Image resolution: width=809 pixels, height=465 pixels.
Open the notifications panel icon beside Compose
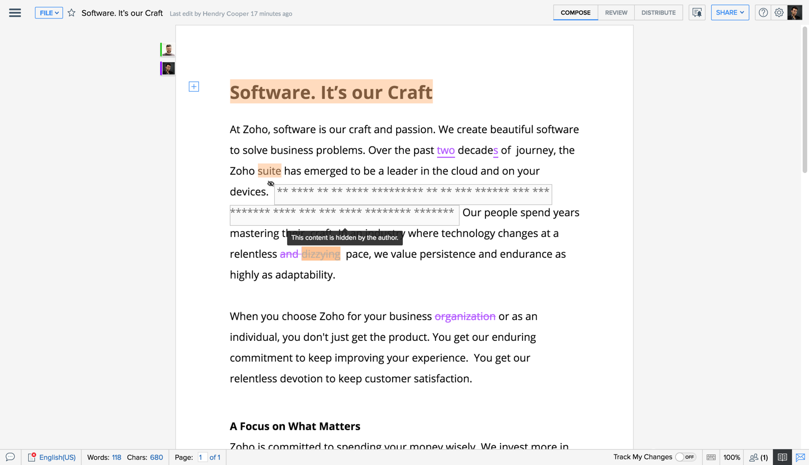697,12
